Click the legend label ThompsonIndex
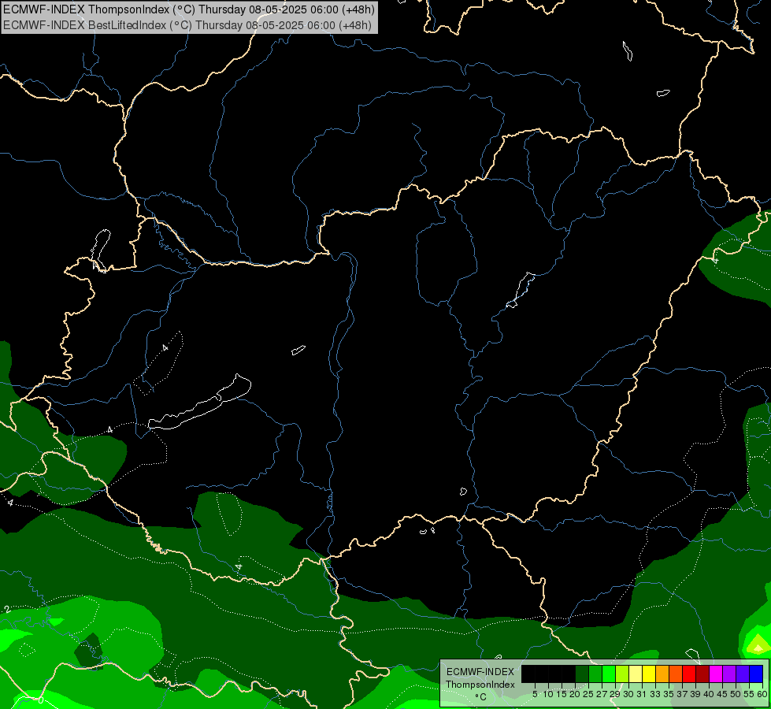The width and height of the screenshot is (771, 709). tap(480, 685)
